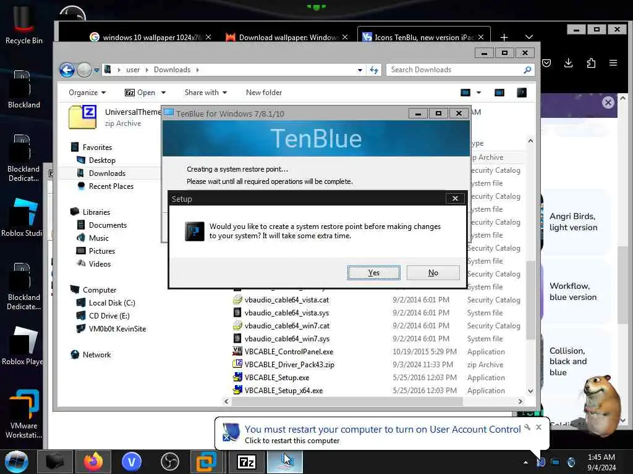
Task: Open OBS Studio from the taskbar
Action: pyautogui.click(x=169, y=462)
